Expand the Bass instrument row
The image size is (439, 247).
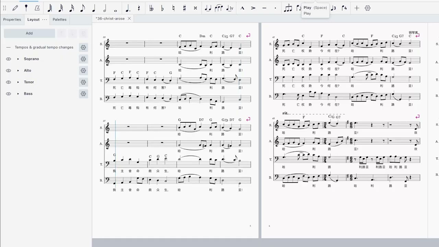coord(18,94)
